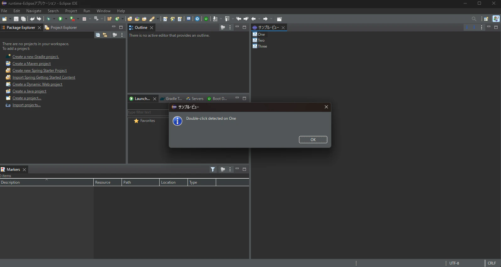Click the Resource column header in Markers
This screenshot has width=501, height=267.
107,182
